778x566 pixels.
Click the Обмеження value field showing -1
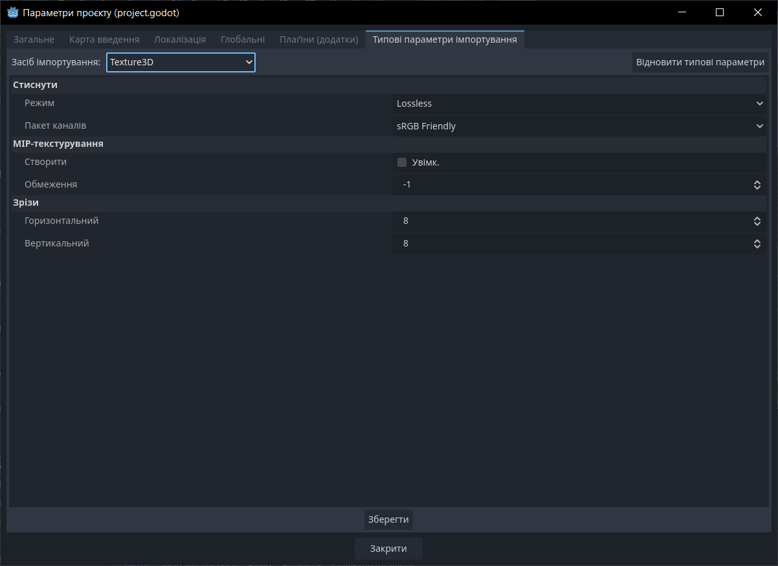tap(570, 185)
